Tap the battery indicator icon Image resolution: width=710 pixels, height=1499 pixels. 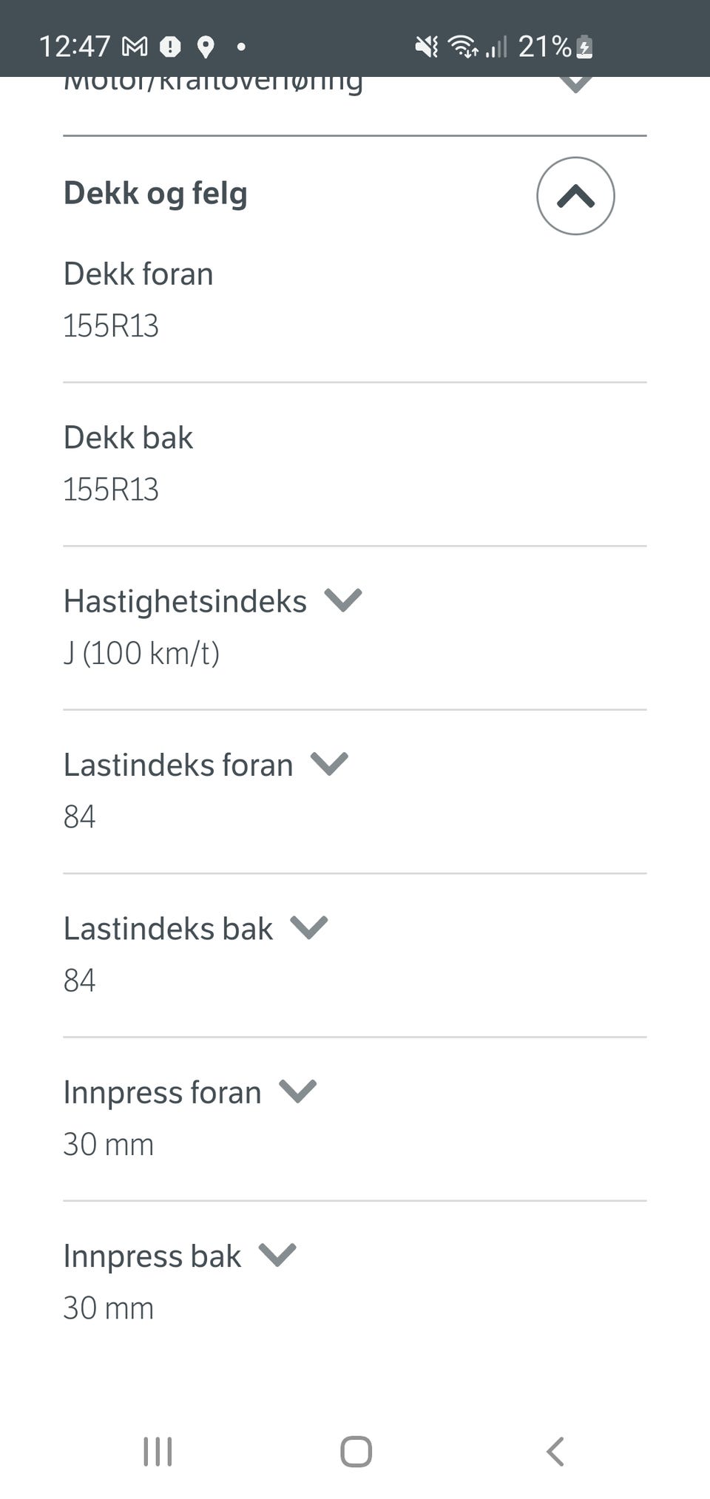(584, 47)
